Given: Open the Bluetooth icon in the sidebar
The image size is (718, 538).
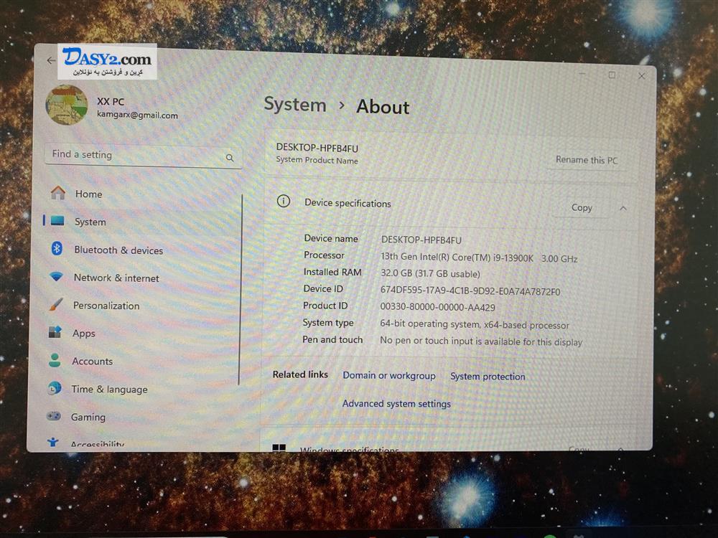Looking at the screenshot, I should (x=57, y=249).
